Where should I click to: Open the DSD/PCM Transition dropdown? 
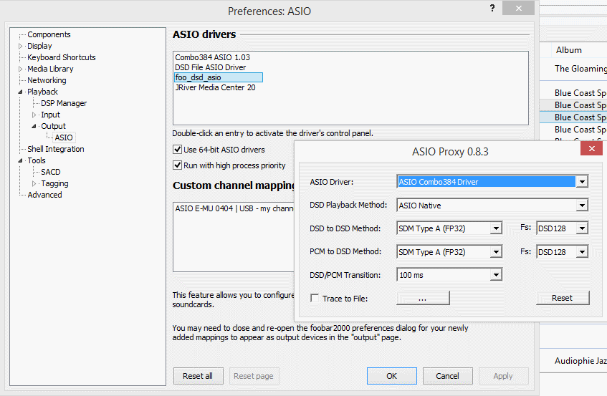pyautogui.click(x=495, y=275)
